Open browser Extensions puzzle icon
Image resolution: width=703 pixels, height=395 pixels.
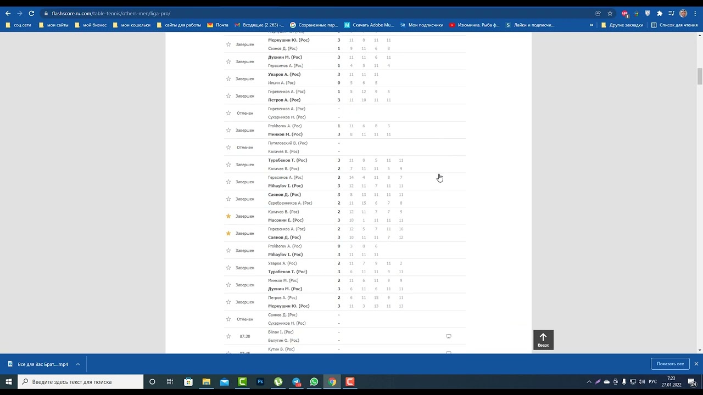pos(660,13)
